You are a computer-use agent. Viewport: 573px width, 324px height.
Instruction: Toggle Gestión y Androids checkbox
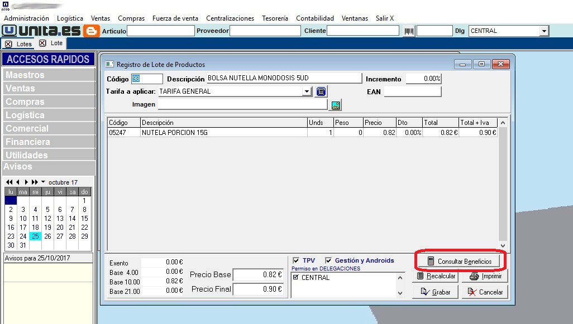click(328, 260)
